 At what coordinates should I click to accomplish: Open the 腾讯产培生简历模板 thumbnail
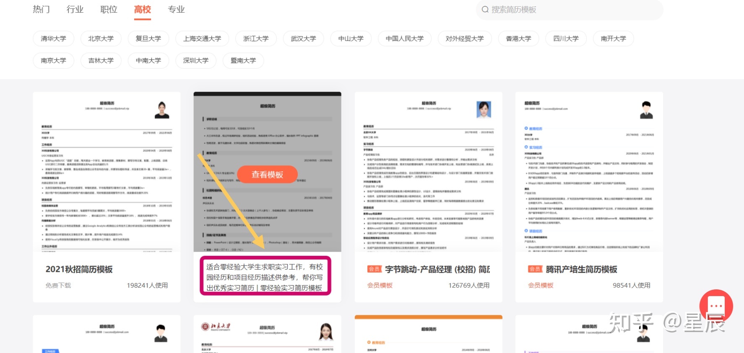pos(589,172)
